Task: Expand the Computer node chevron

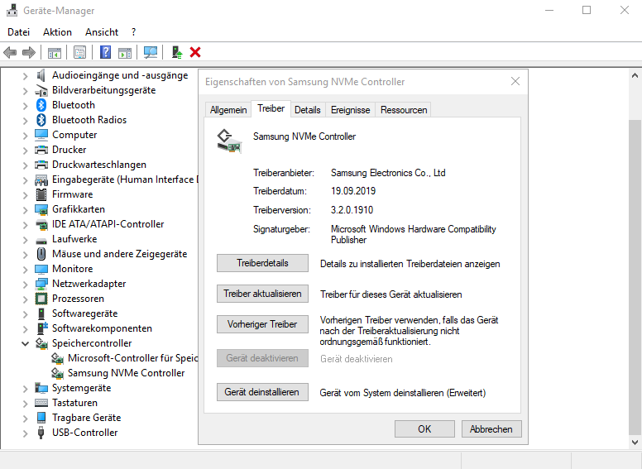Action: pos(25,135)
